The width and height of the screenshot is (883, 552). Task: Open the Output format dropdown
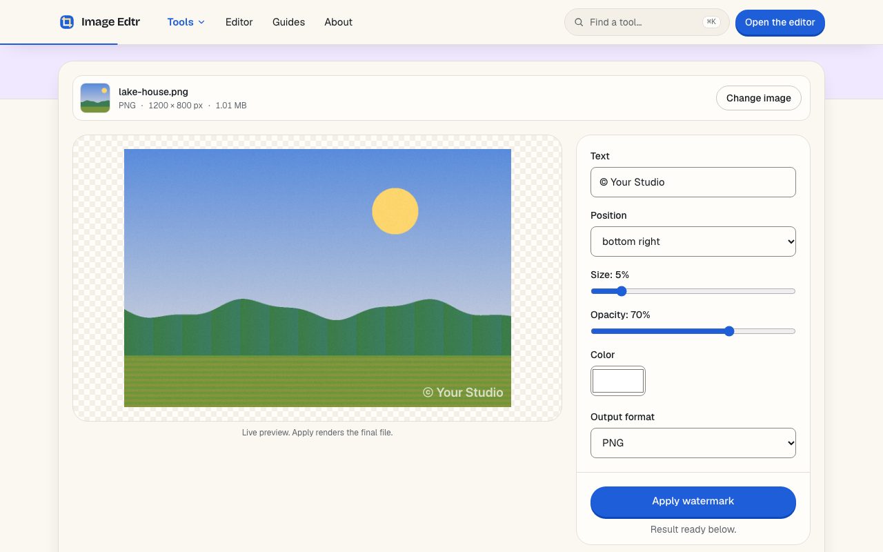[x=693, y=443]
